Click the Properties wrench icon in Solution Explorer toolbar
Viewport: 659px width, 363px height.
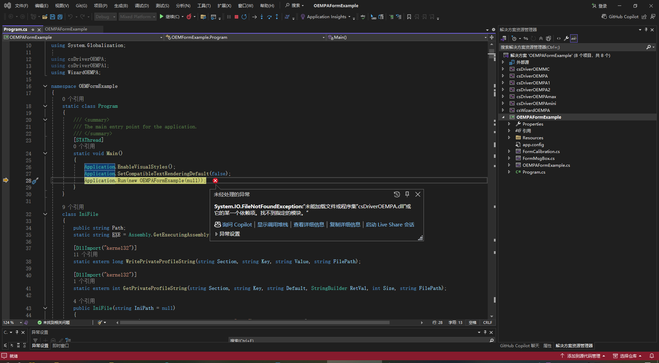[x=566, y=38]
